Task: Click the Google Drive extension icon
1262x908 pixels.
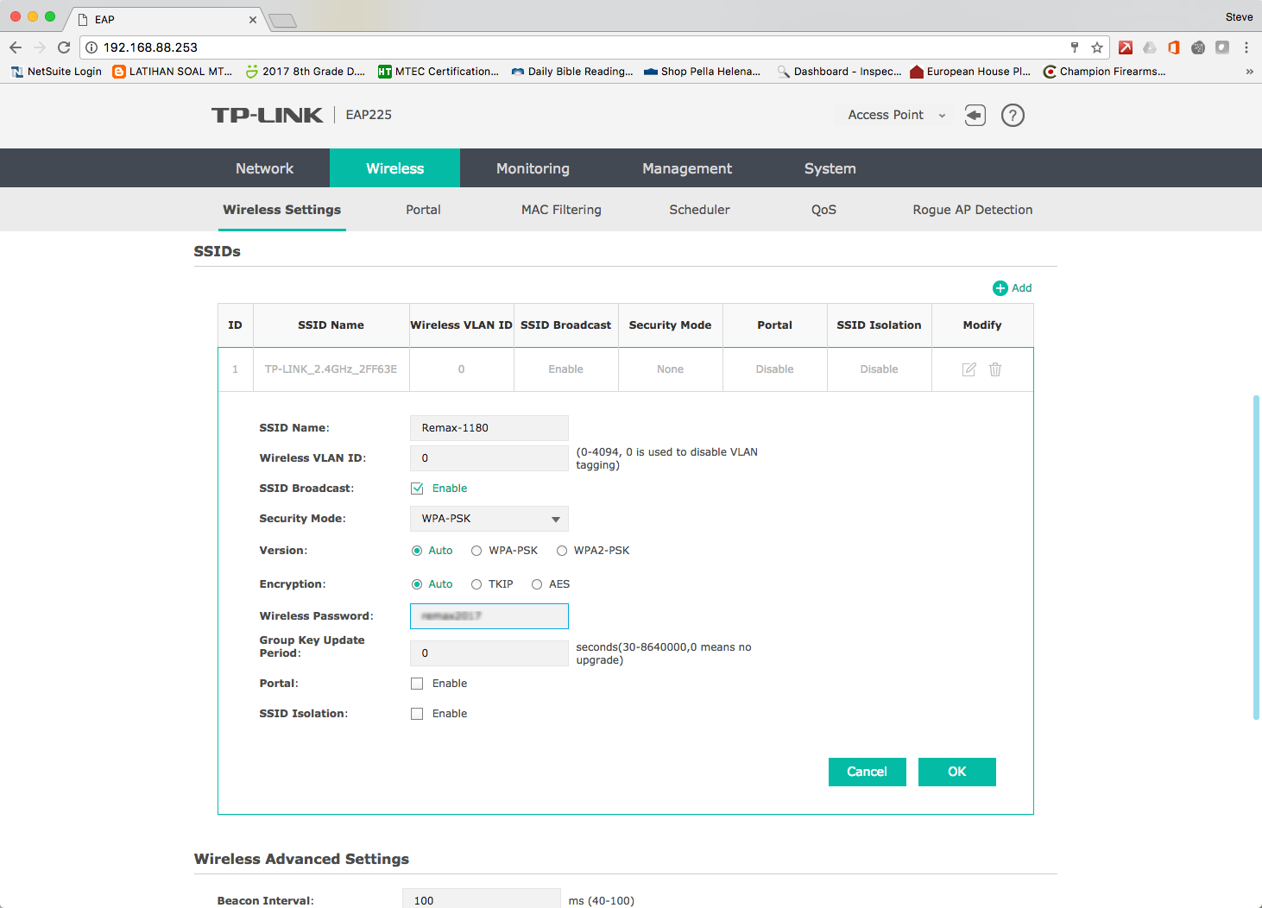Action: coord(1150,47)
